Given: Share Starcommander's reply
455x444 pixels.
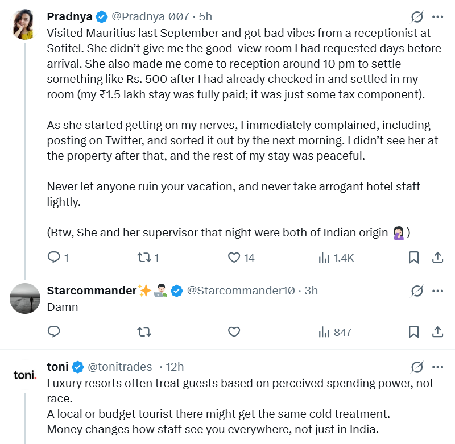Looking at the screenshot, I should pyautogui.click(x=437, y=331).
